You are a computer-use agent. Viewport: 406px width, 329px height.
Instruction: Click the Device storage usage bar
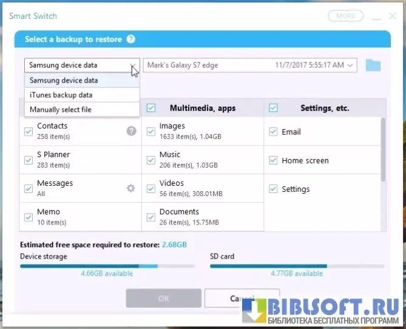(x=107, y=266)
